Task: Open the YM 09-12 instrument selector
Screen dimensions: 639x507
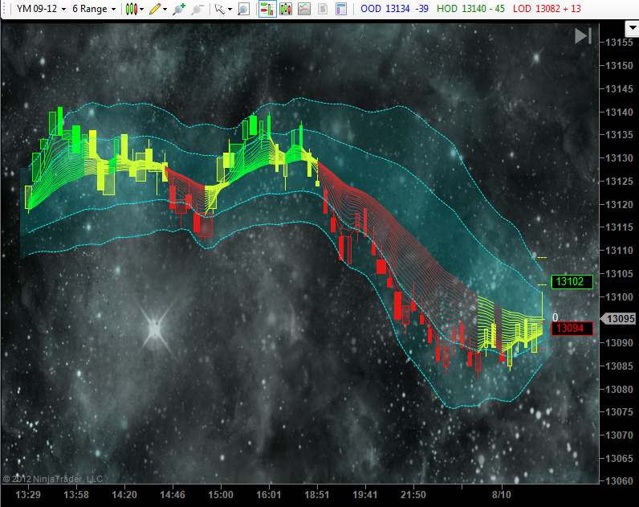Action: pos(41,9)
